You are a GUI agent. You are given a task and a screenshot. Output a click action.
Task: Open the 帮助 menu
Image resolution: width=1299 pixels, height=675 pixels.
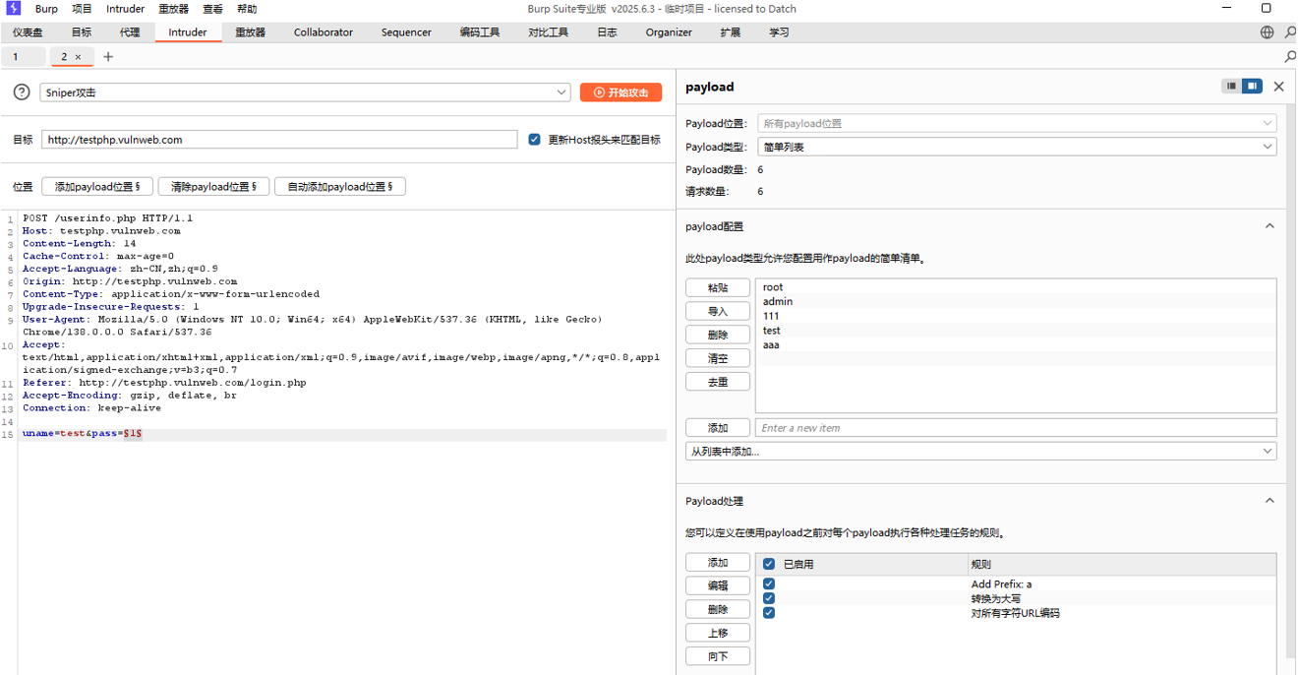click(247, 9)
